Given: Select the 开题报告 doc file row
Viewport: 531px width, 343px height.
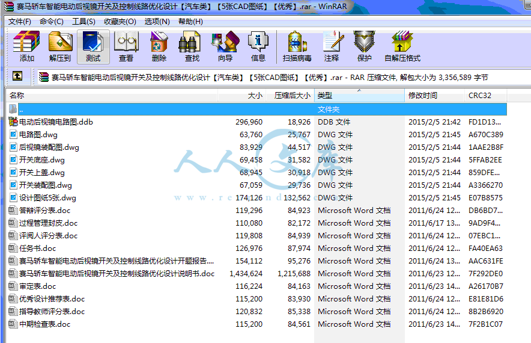Looking at the screenshot, I should 116,261.
